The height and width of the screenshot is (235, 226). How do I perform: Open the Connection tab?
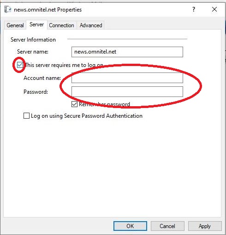pos(61,25)
